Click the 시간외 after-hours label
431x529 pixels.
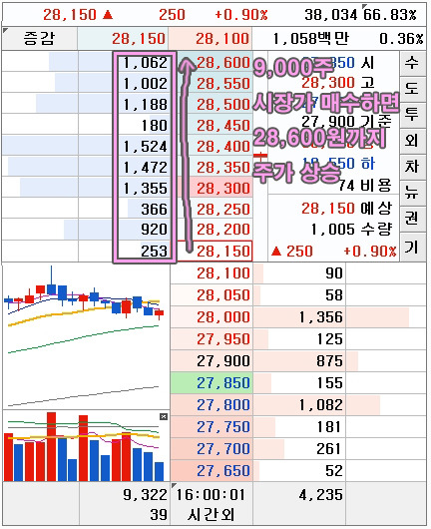pyautogui.click(x=212, y=515)
